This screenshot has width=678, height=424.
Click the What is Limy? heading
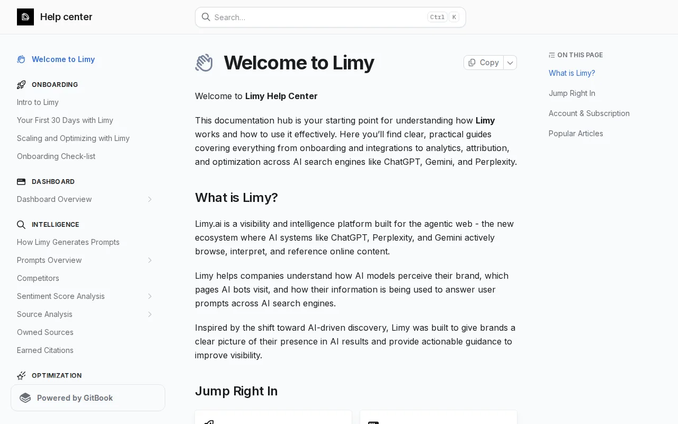click(x=236, y=198)
